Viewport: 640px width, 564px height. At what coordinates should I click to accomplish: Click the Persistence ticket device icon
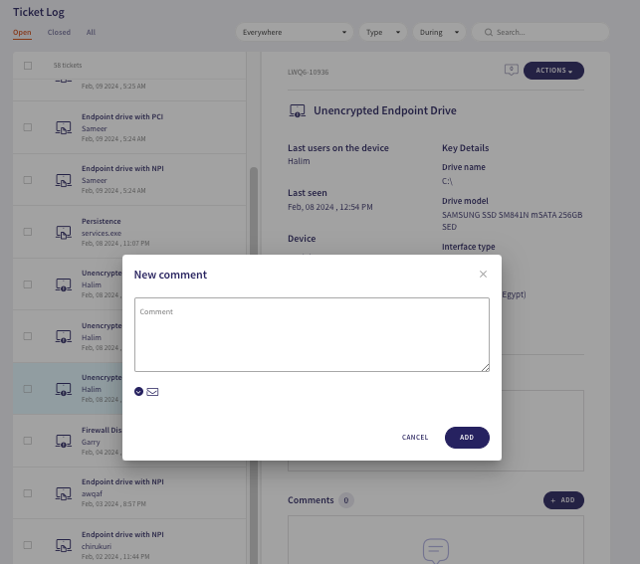[63, 232]
